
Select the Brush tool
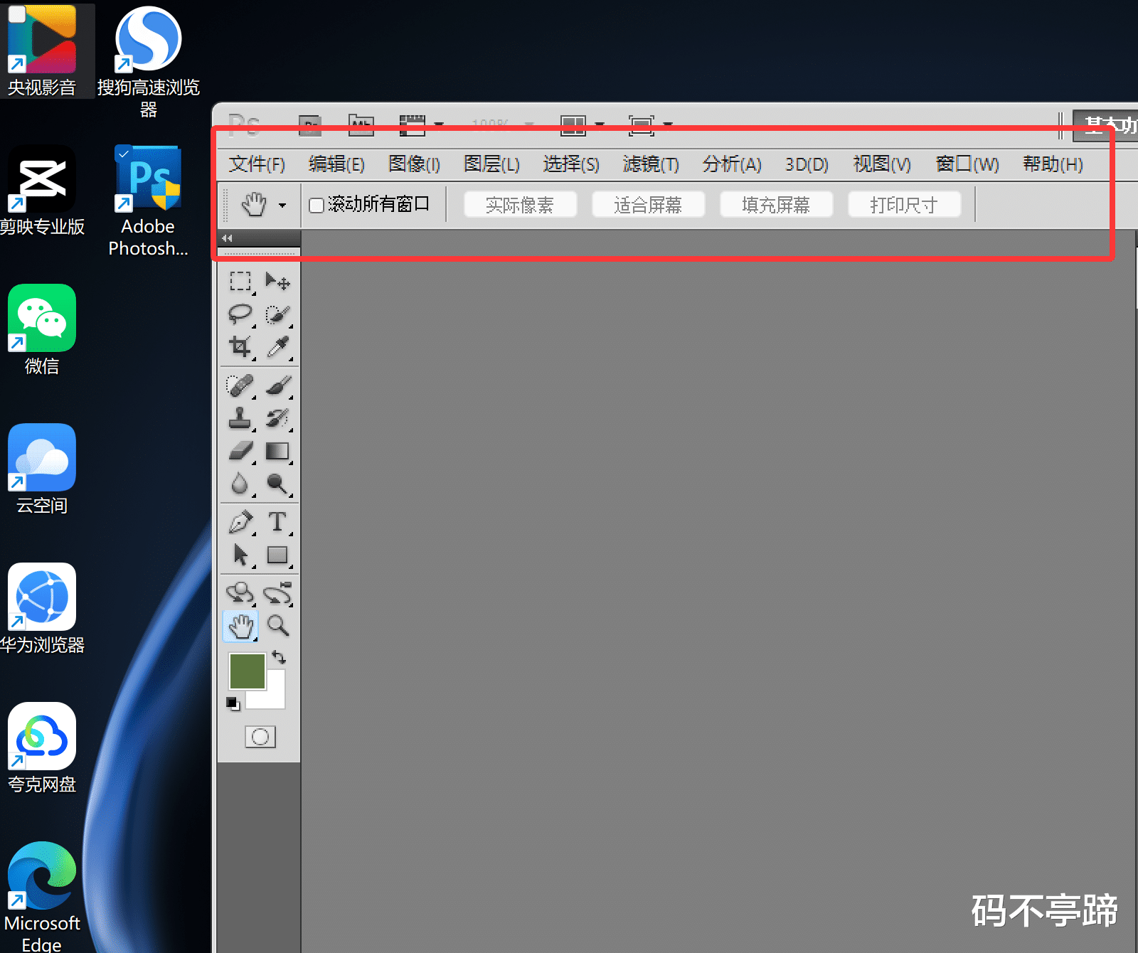pyautogui.click(x=277, y=385)
